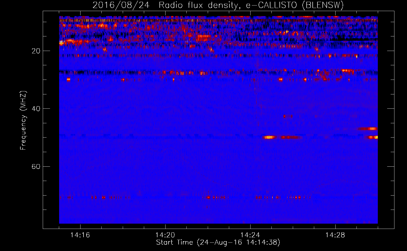Click the 14:24 time tick label
The width and height of the screenshot is (407, 251).
pos(250,235)
